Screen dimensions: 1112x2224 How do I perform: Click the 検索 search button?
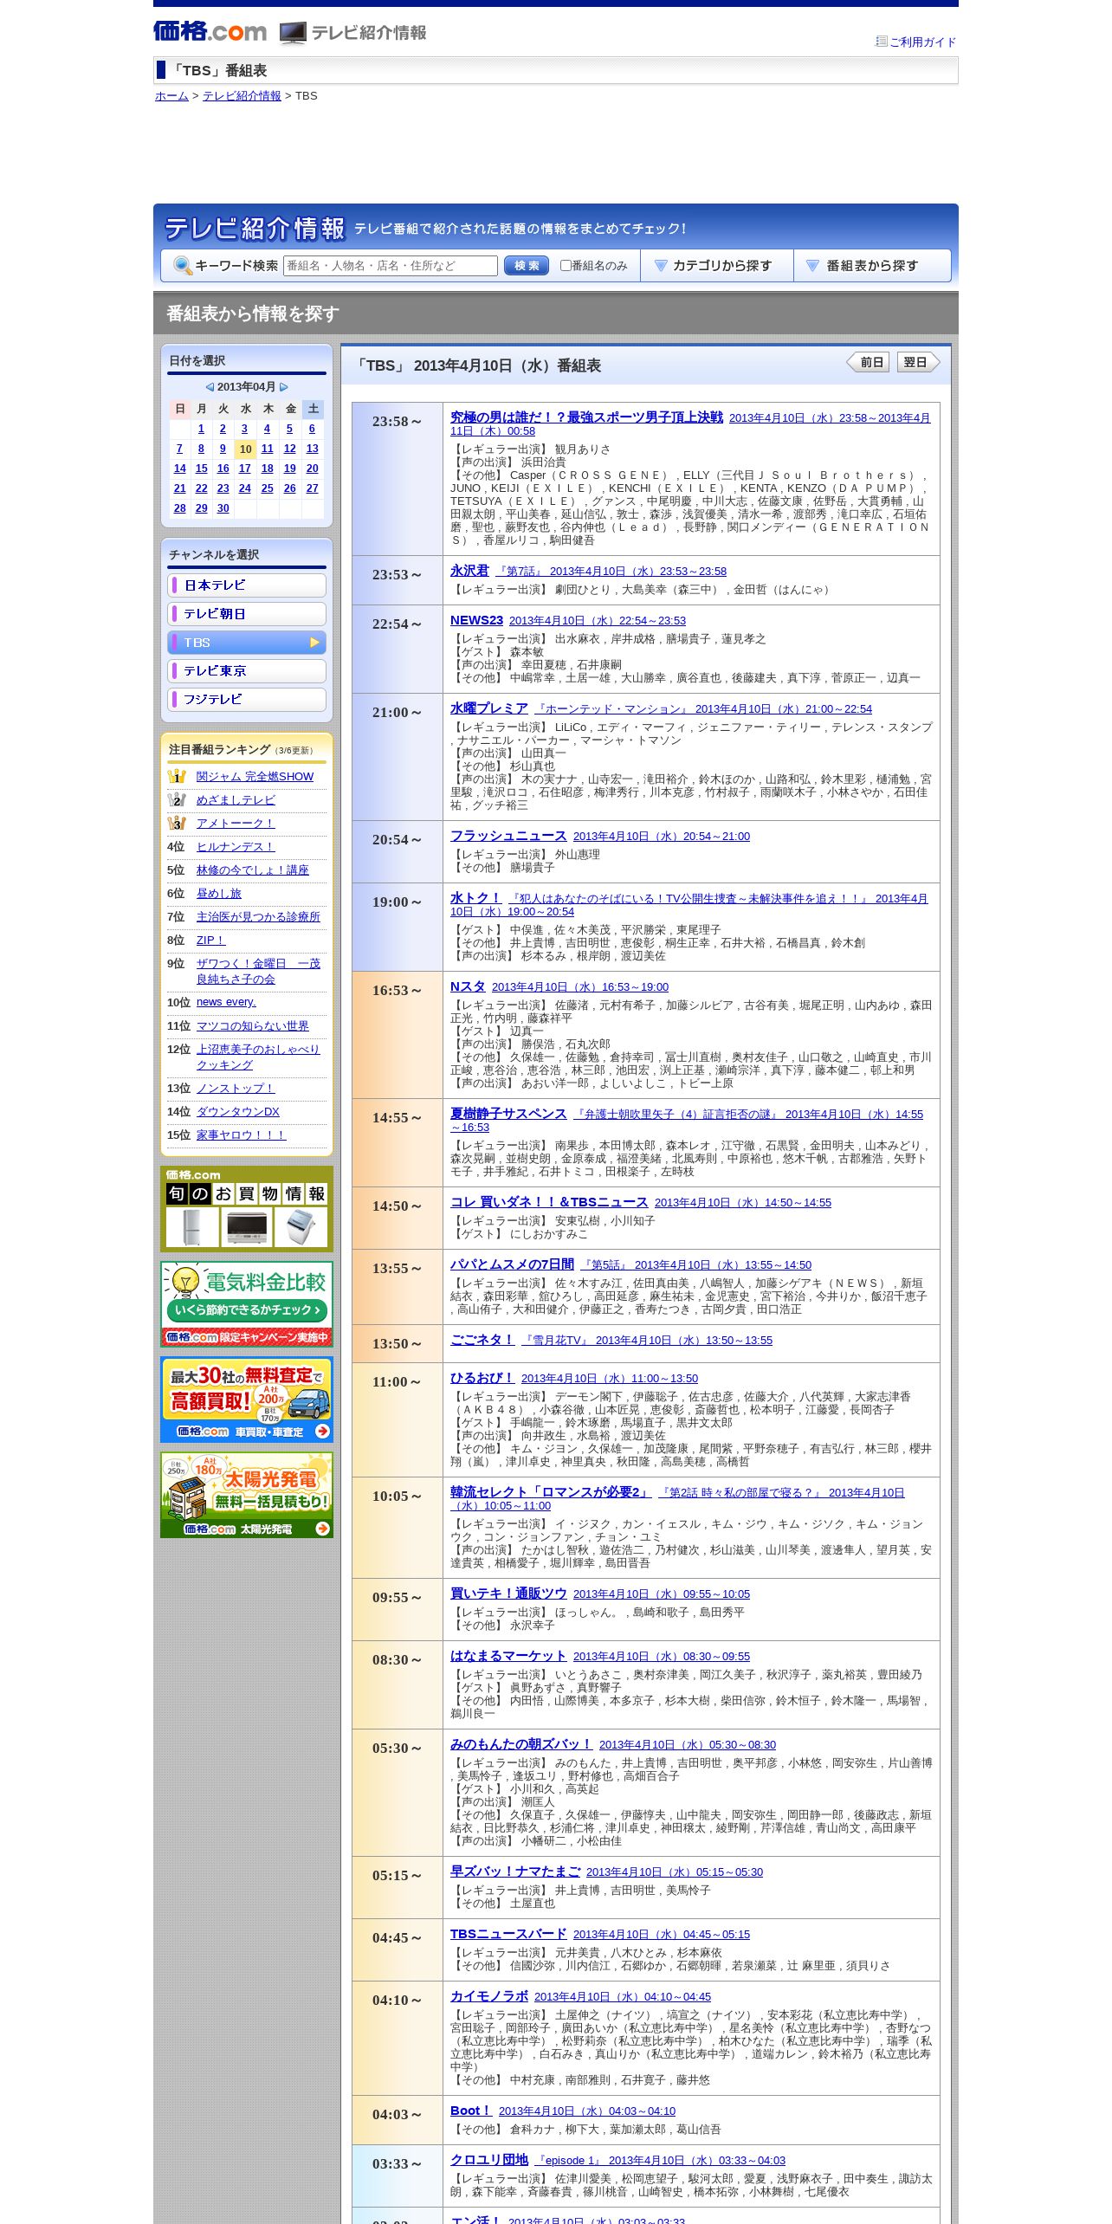click(527, 266)
